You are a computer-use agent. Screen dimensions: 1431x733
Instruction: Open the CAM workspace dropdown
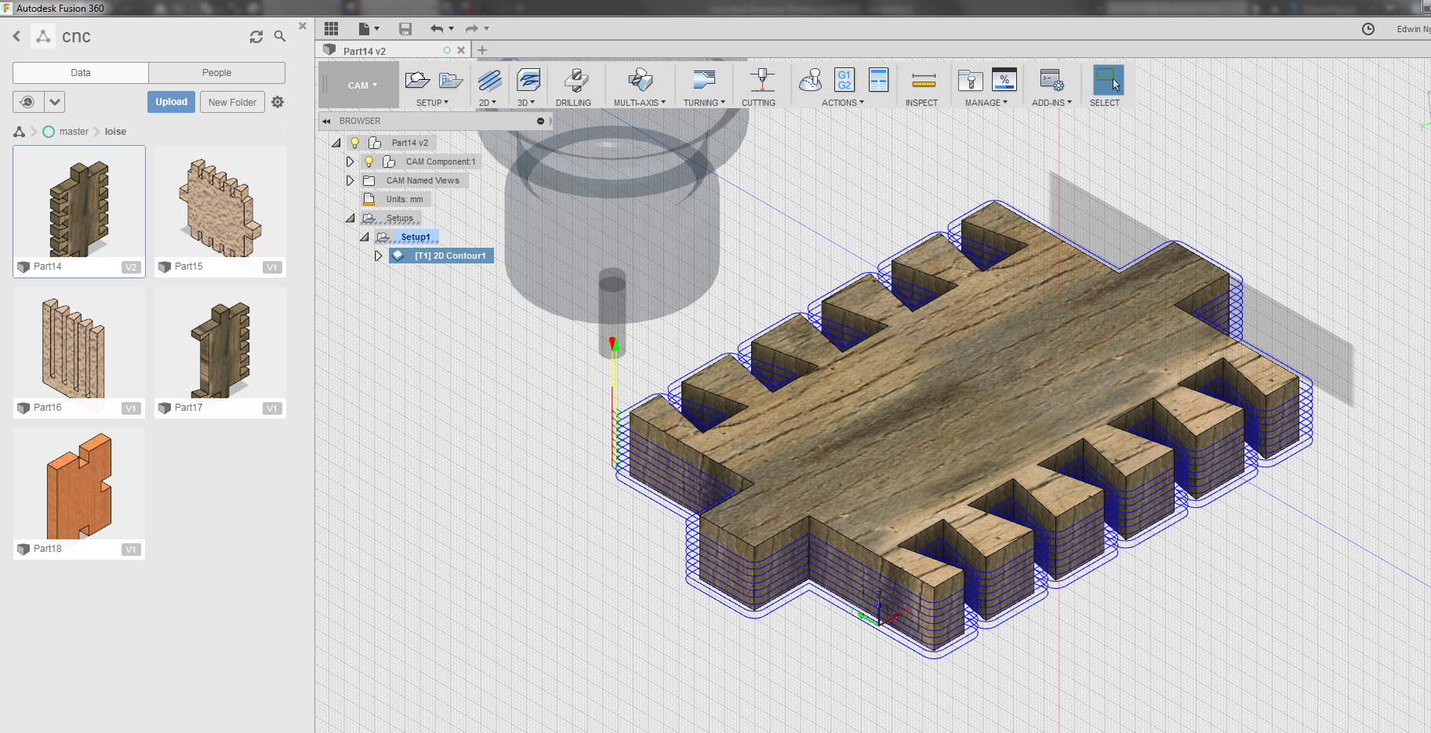click(361, 85)
